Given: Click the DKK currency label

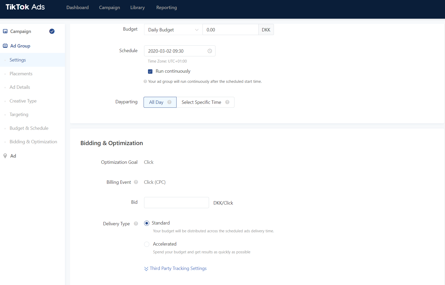Looking at the screenshot, I should click(x=266, y=30).
